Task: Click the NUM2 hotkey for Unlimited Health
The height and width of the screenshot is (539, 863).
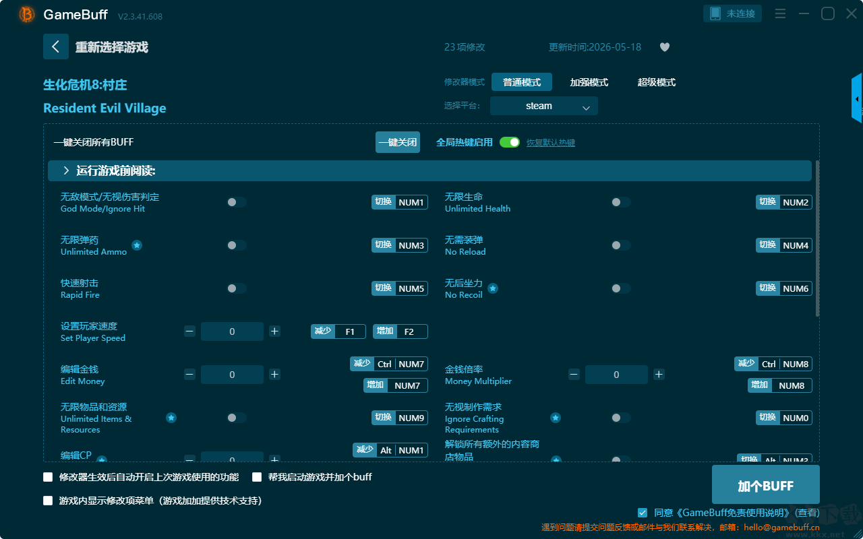Action: click(x=784, y=202)
